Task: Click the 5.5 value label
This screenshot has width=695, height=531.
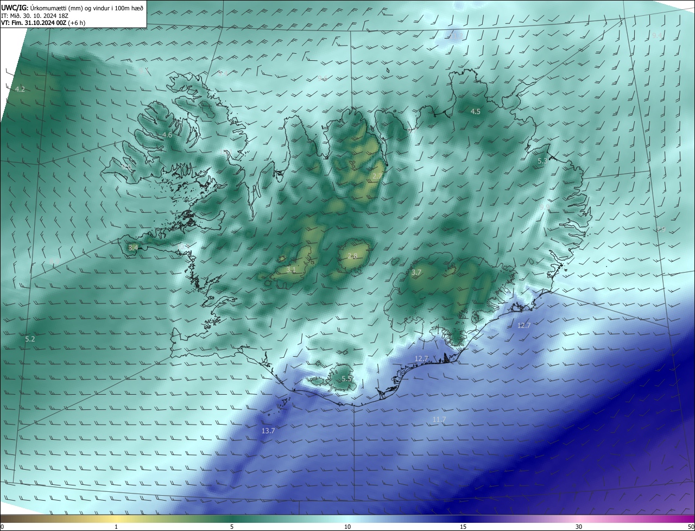Action: [x=346, y=379]
